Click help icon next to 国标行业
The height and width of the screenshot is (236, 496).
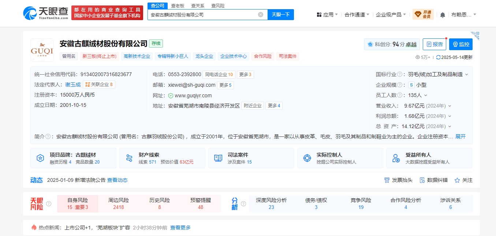(x=400, y=74)
